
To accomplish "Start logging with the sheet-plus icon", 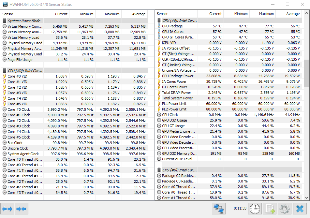I will tap(270, 209).
